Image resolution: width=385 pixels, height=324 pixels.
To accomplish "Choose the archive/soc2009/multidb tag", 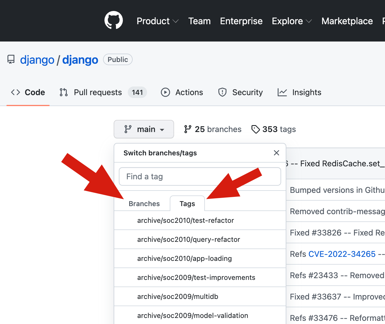I will (x=178, y=297).
